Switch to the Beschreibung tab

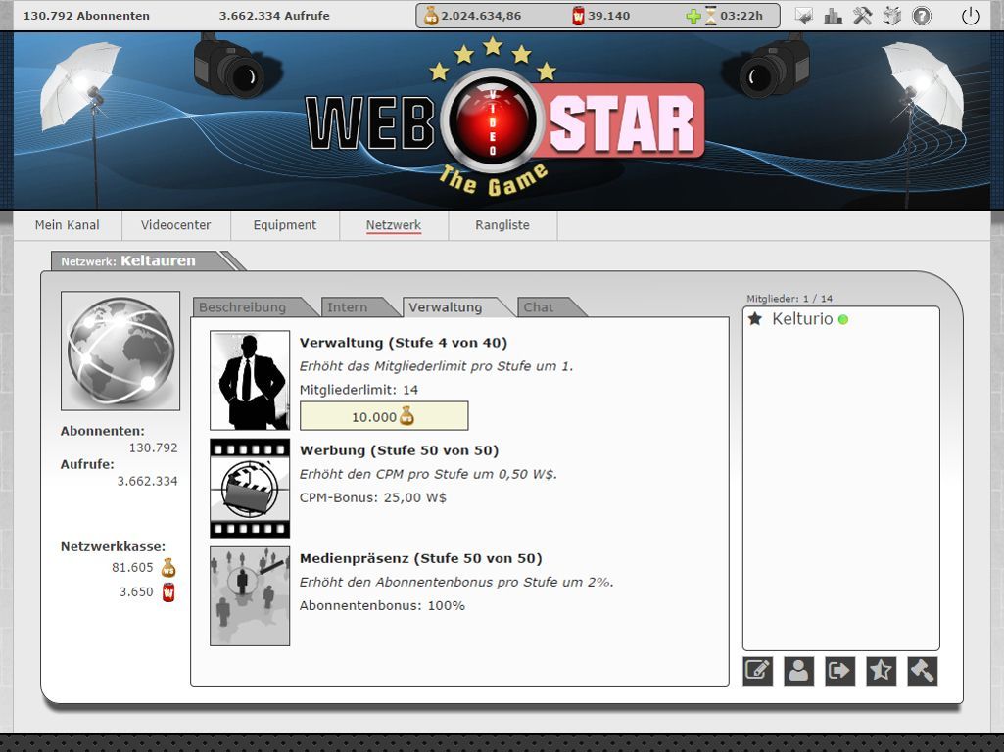(x=243, y=307)
